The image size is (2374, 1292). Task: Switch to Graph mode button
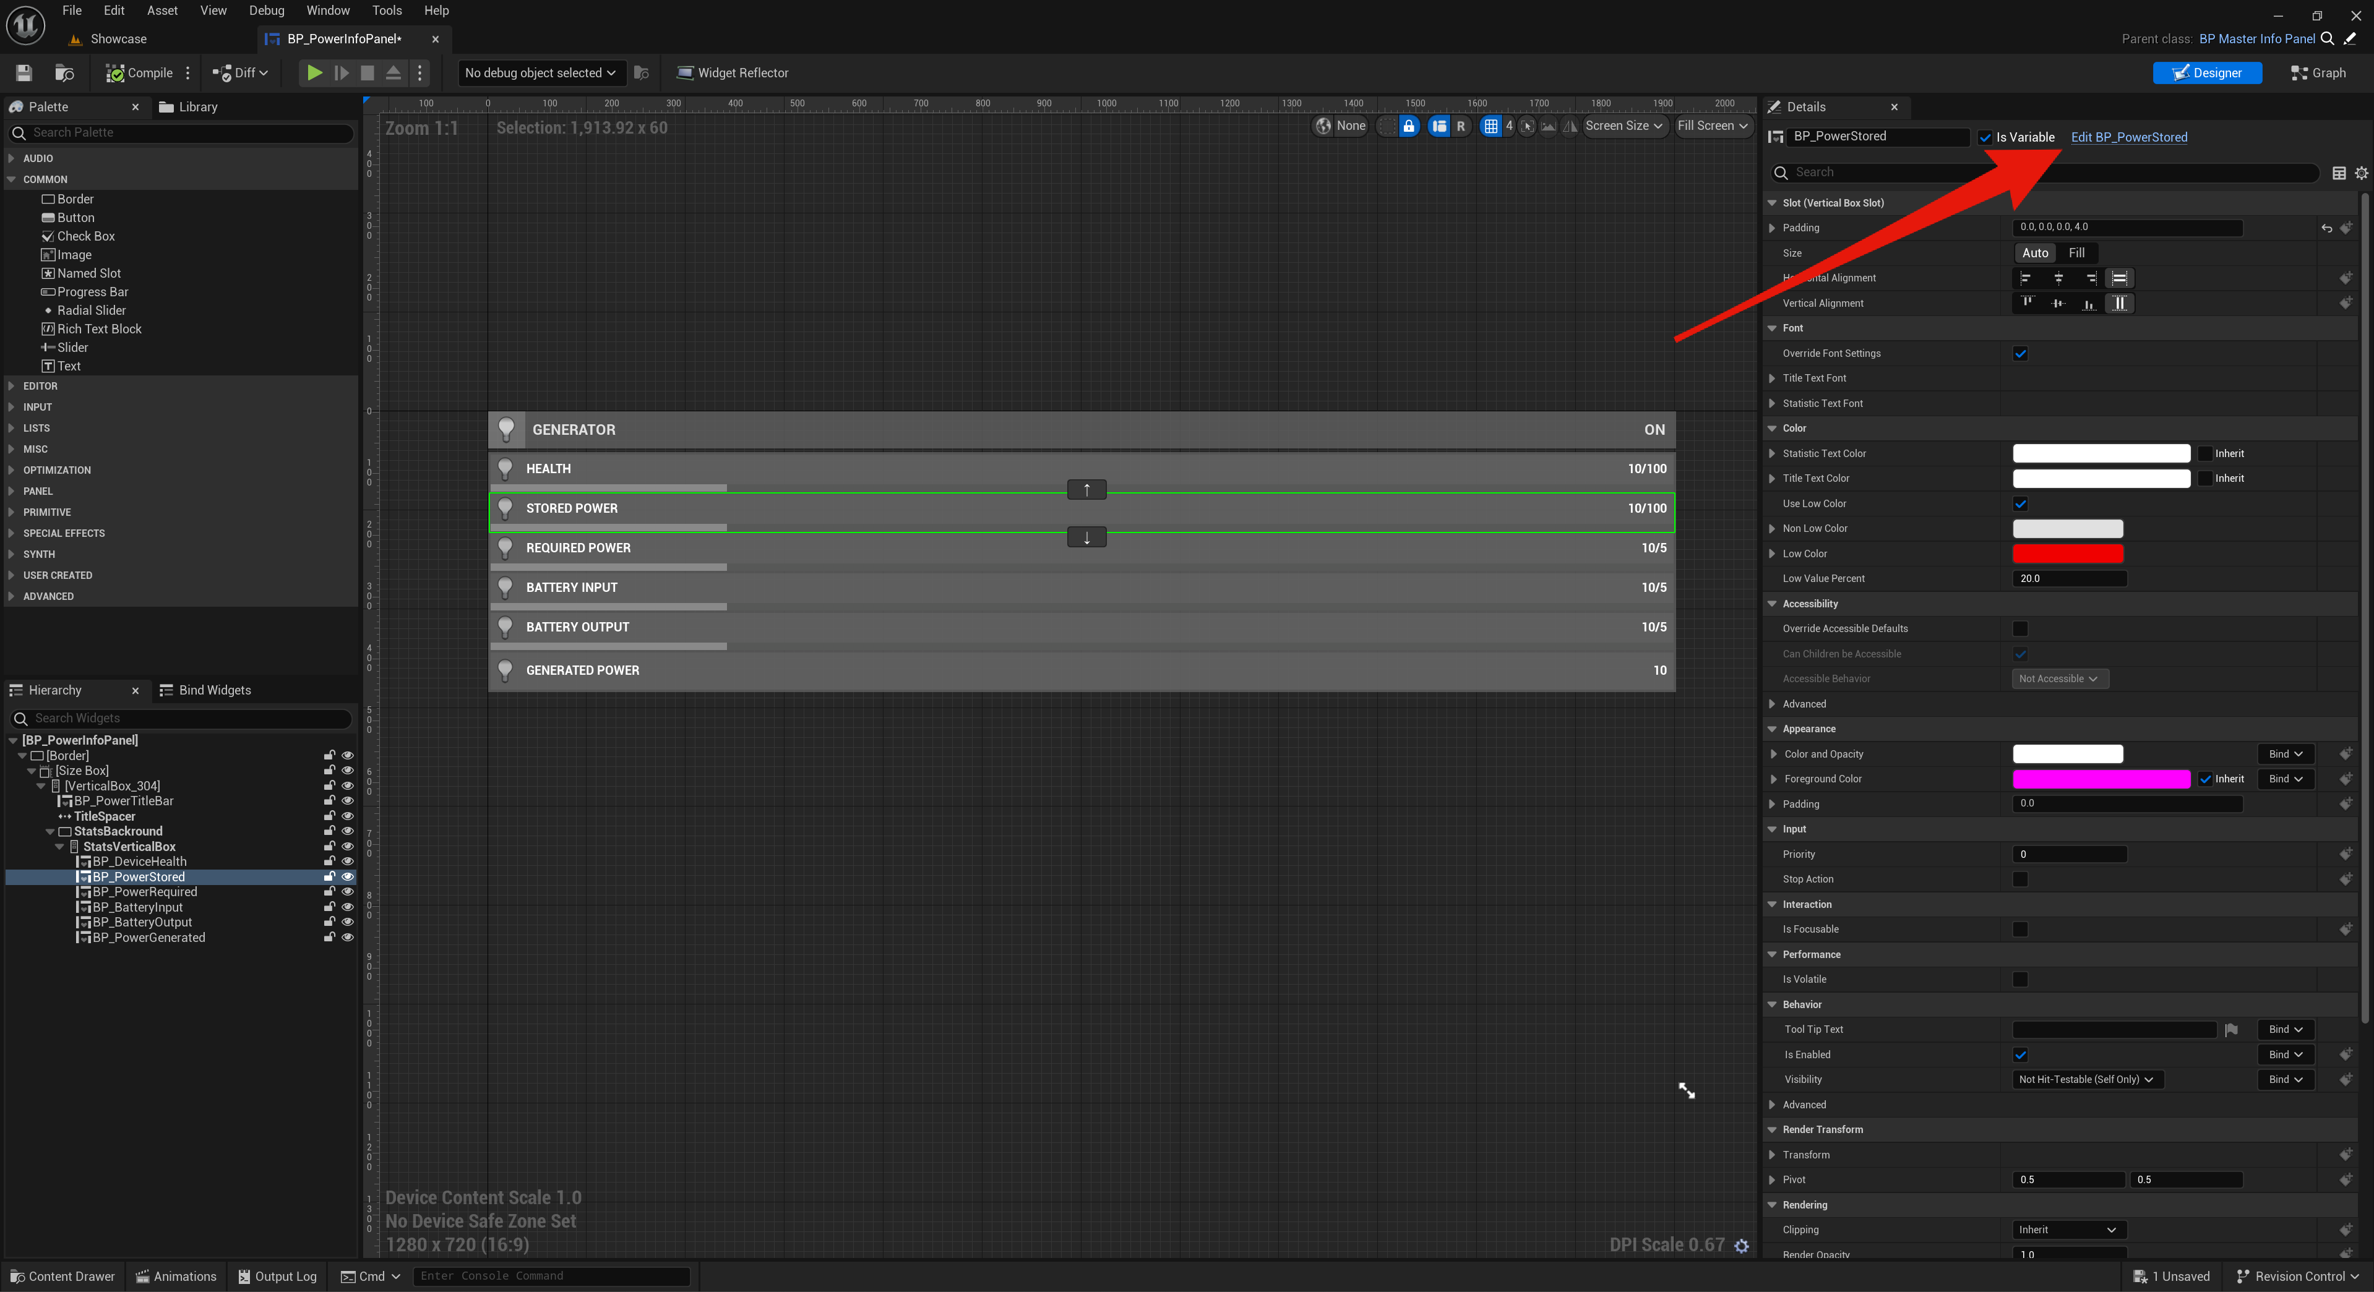[x=2318, y=73]
